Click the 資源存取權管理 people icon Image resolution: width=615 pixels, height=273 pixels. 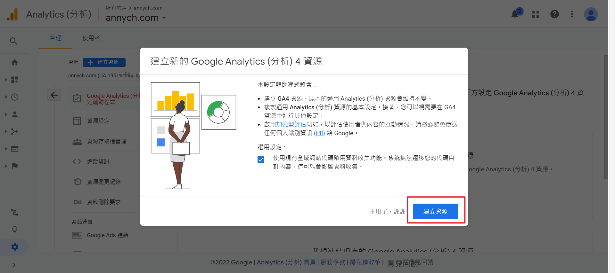pyautogui.click(x=77, y=141)
